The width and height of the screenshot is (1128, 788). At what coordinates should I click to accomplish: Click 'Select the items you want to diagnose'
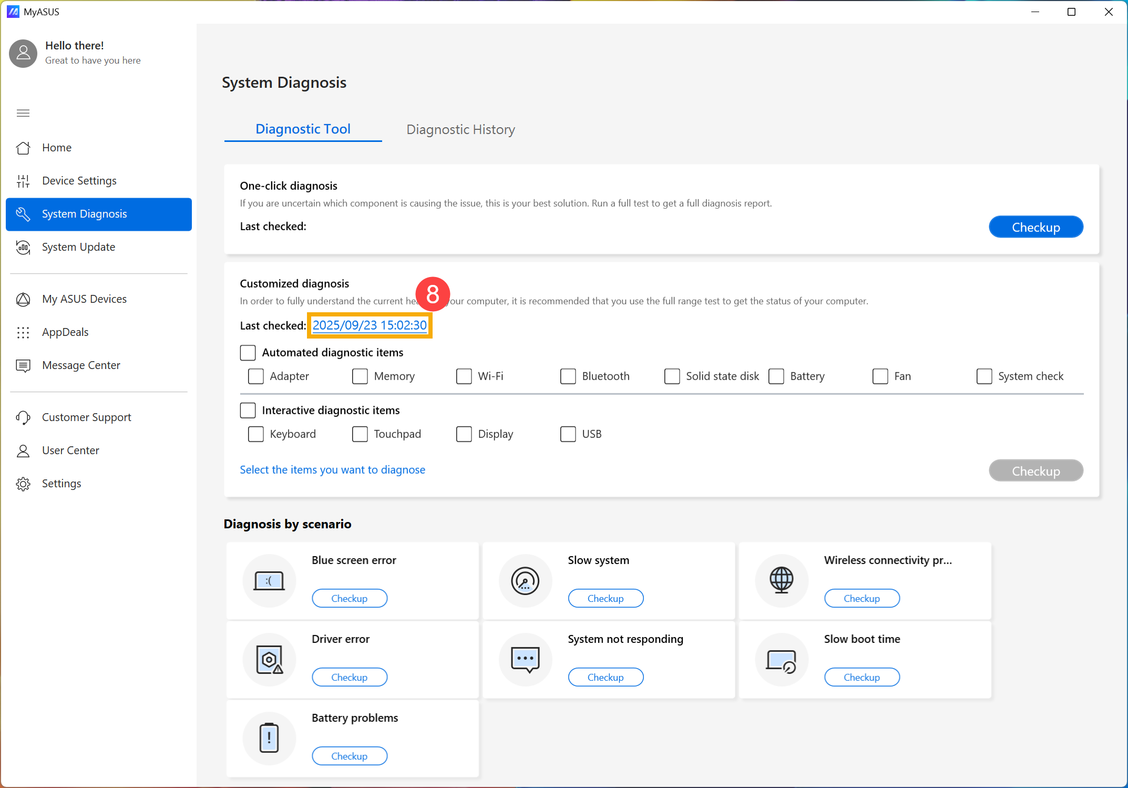(333, 469)
